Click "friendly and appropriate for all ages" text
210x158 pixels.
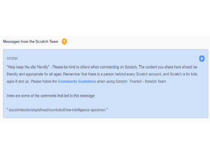(x=35, y=74)
